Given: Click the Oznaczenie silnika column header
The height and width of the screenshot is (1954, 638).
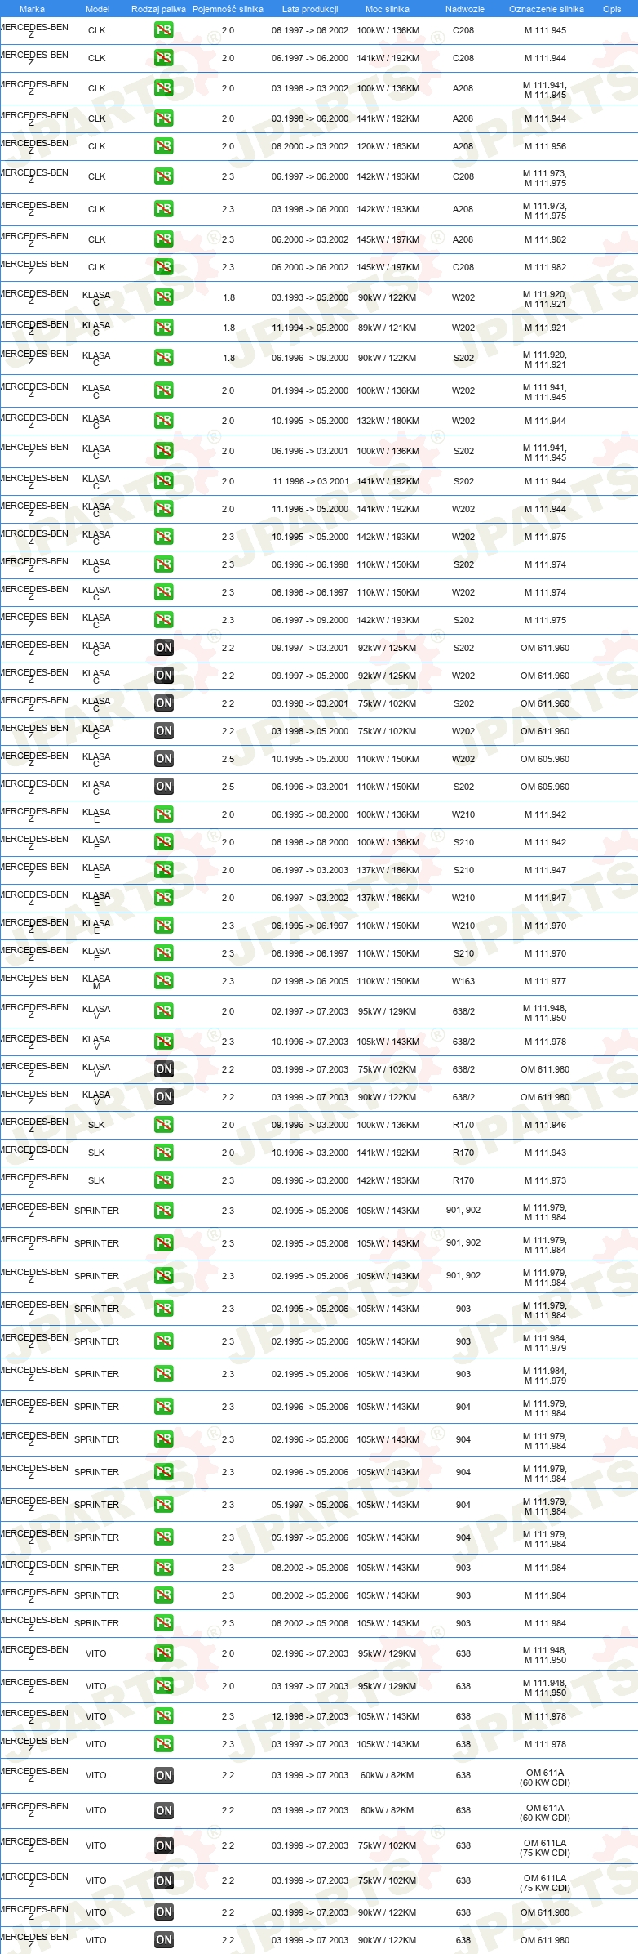Looking at the screenshot, I should click(546, 9).
